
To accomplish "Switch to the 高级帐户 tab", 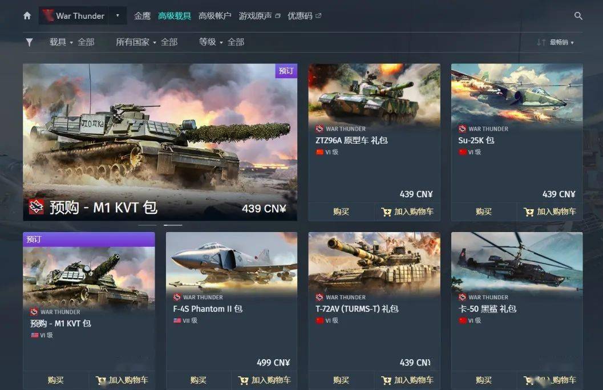I will point(215,16).
